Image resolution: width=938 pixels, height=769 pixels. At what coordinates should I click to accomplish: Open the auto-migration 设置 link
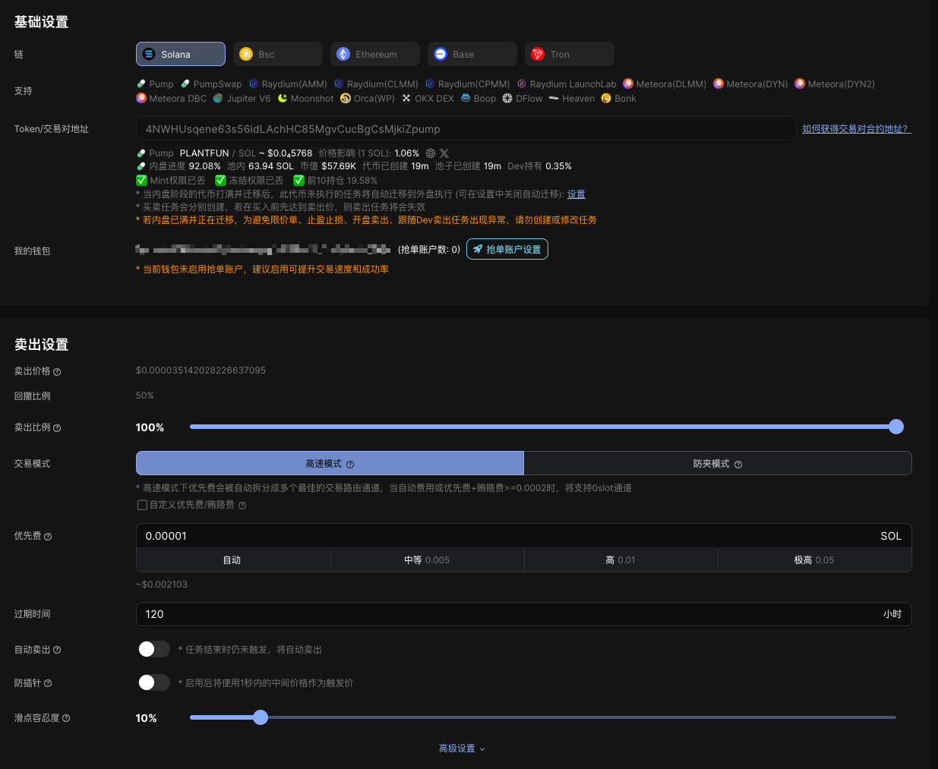pyautogui.click(x=576, y=194)
